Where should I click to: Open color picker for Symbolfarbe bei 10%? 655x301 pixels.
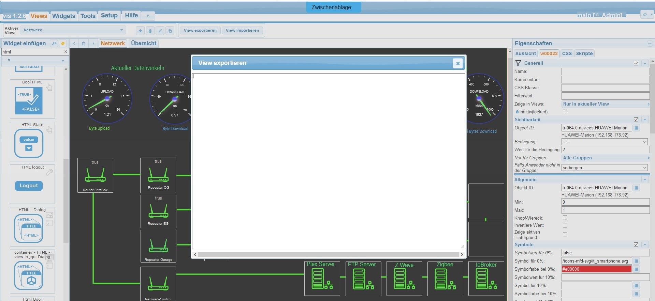coord(637,294)
